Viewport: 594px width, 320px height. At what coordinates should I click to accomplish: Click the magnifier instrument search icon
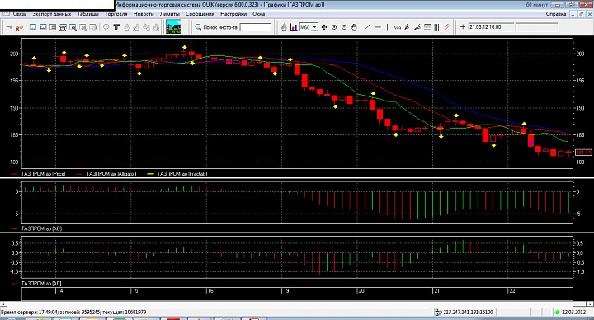pyautogui.click(x=198, y=27)
